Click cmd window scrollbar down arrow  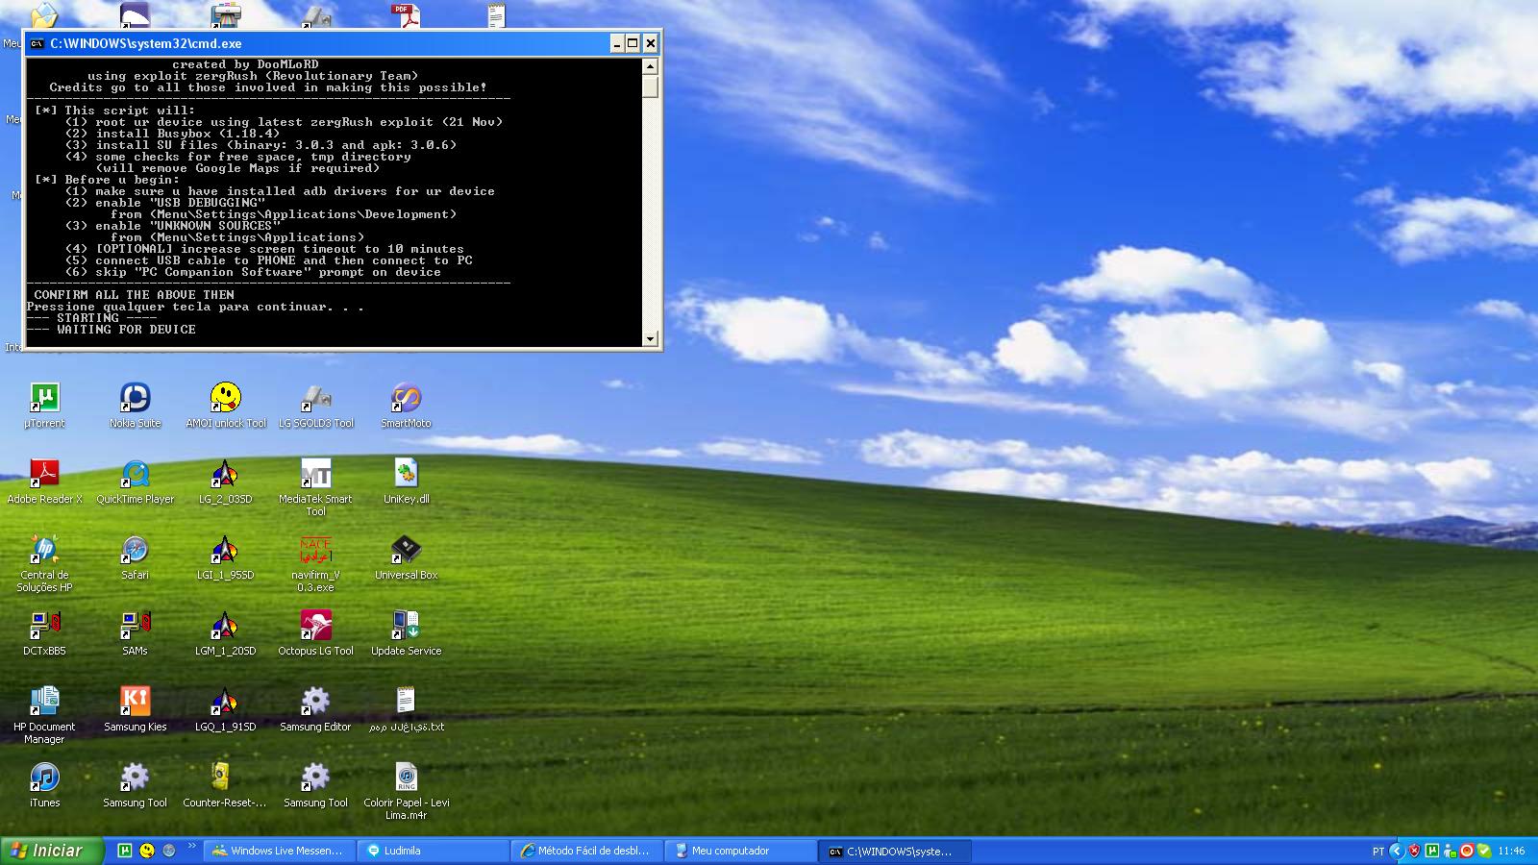pyautogui.click(x=651, y=338)
